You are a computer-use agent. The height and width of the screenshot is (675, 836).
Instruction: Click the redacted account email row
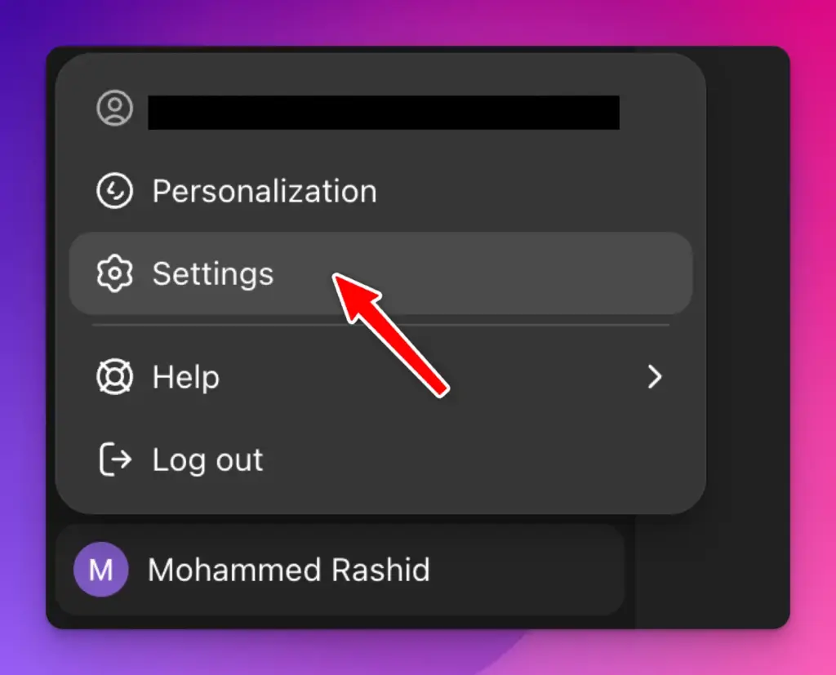coord(380,109)
